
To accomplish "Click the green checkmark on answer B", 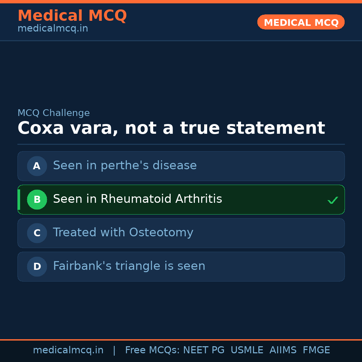I will (333, 200).
